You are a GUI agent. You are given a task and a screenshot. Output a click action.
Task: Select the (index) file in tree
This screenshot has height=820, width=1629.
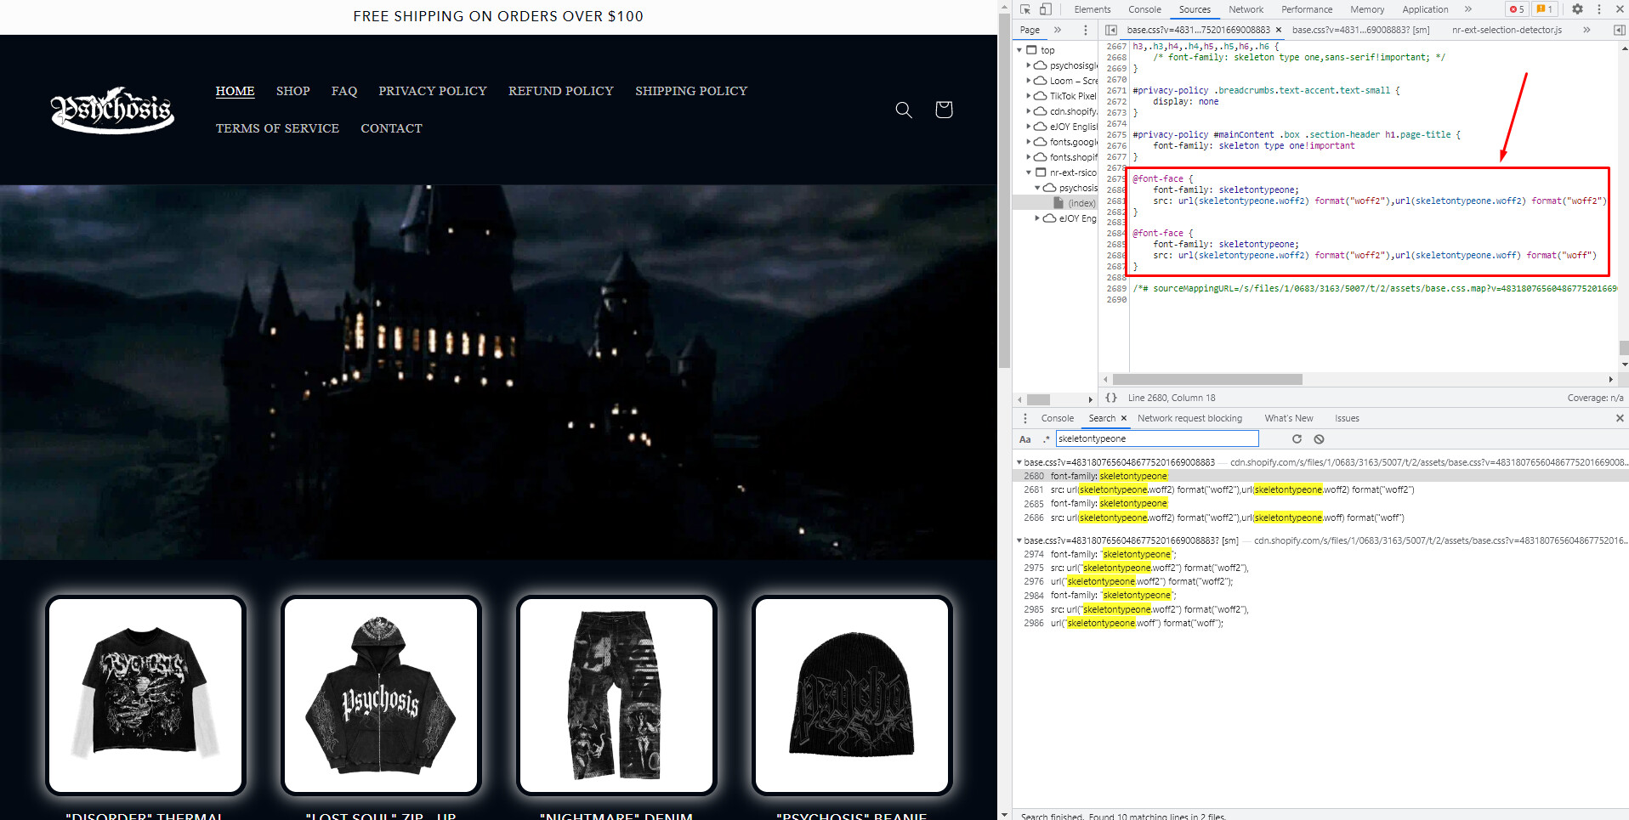[x=1075, y=203]
